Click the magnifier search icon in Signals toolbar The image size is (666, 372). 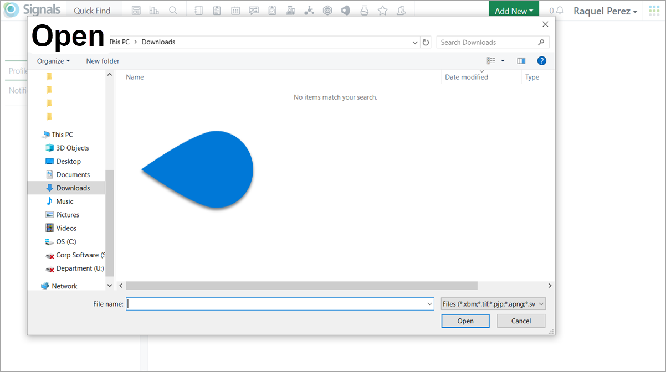(173, 11)
